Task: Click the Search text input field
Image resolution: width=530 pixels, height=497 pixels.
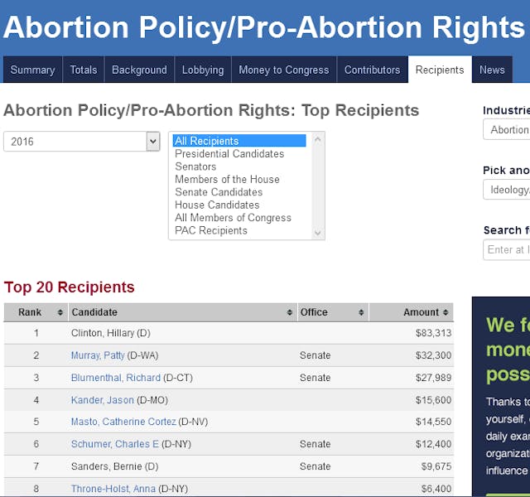Action: 507,250
